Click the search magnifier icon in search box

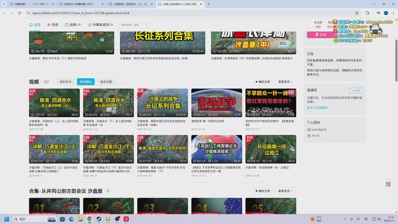(147, 24)
